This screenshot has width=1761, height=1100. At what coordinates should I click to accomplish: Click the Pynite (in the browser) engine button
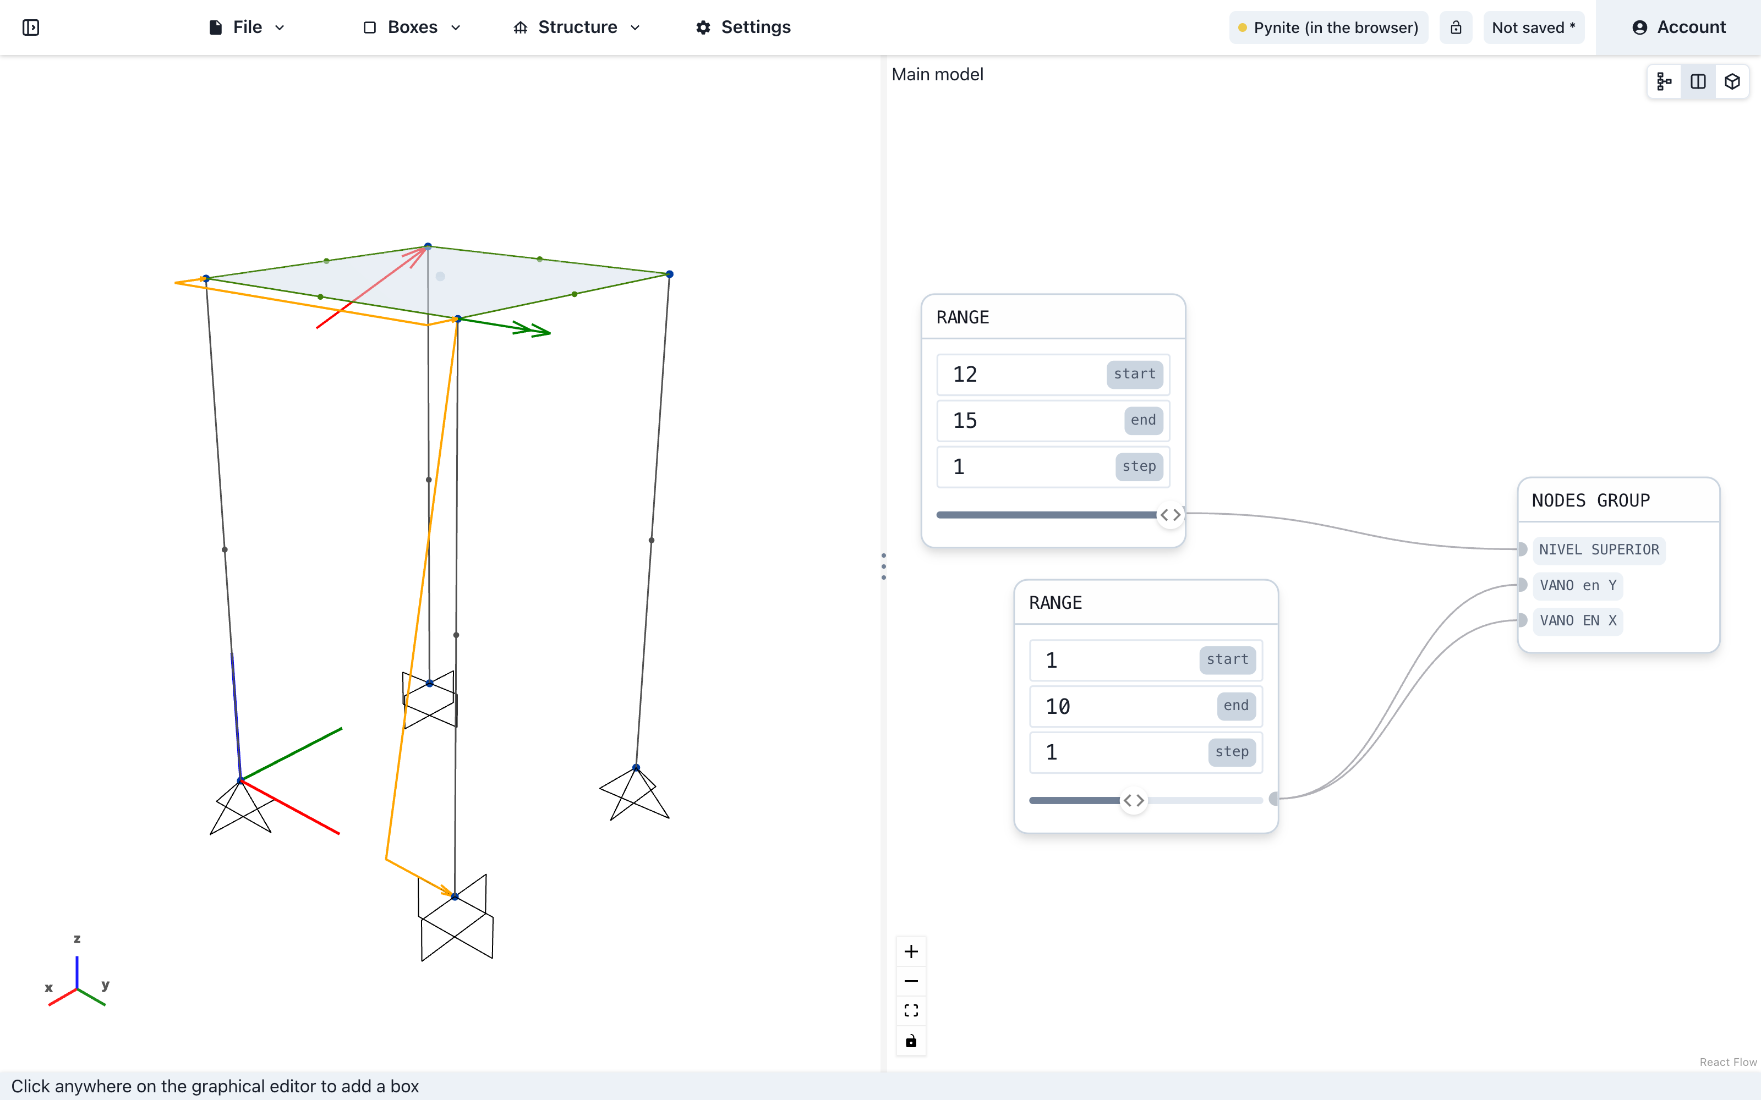pyautogui.click(x=1328, y=28)
